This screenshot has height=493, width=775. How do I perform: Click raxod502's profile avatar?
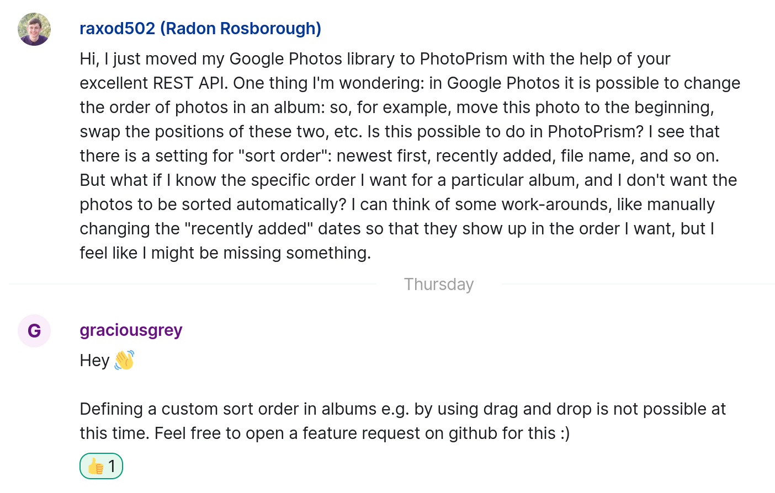coord(34,29)
